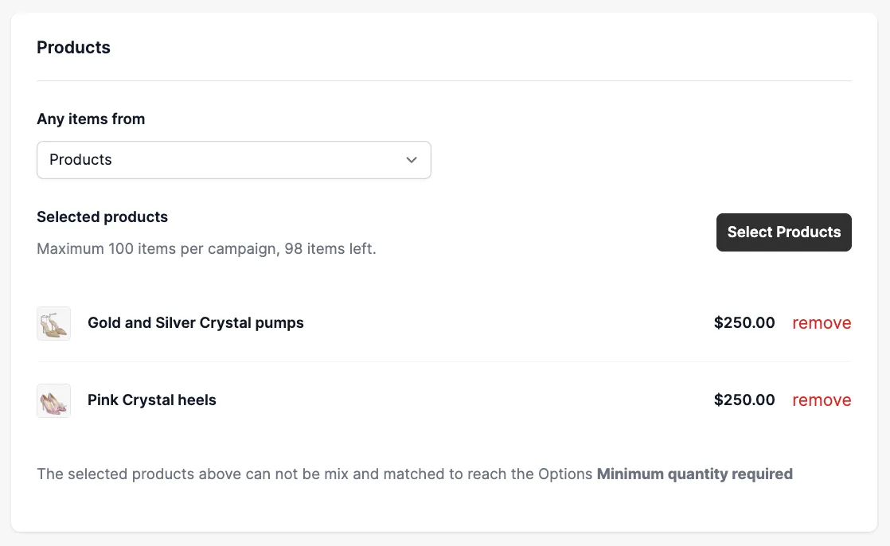Expand the dropdown chevron arrow
Viewport: 890px width, 546px height.
click(x=412, y=160)
